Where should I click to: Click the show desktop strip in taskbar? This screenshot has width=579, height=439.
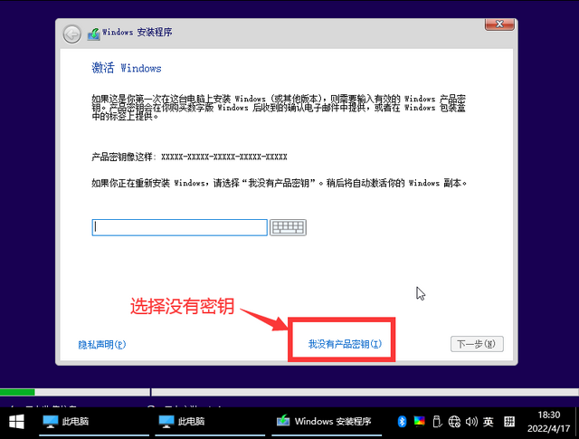click(x=577, y=422)
